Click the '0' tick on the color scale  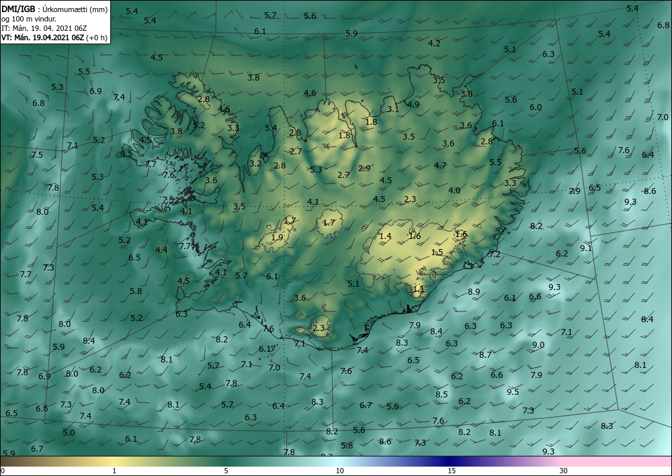[3, 471]
